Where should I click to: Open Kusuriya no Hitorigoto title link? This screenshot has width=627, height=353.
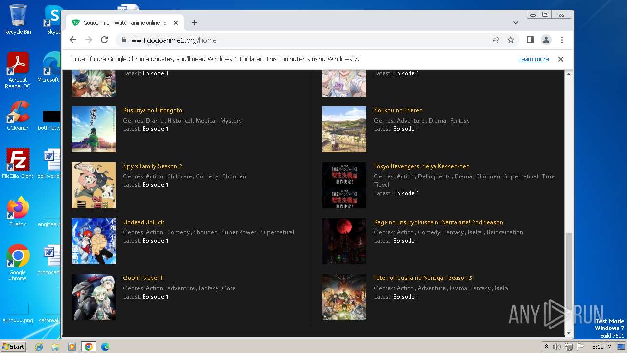(x=153, y=110)
